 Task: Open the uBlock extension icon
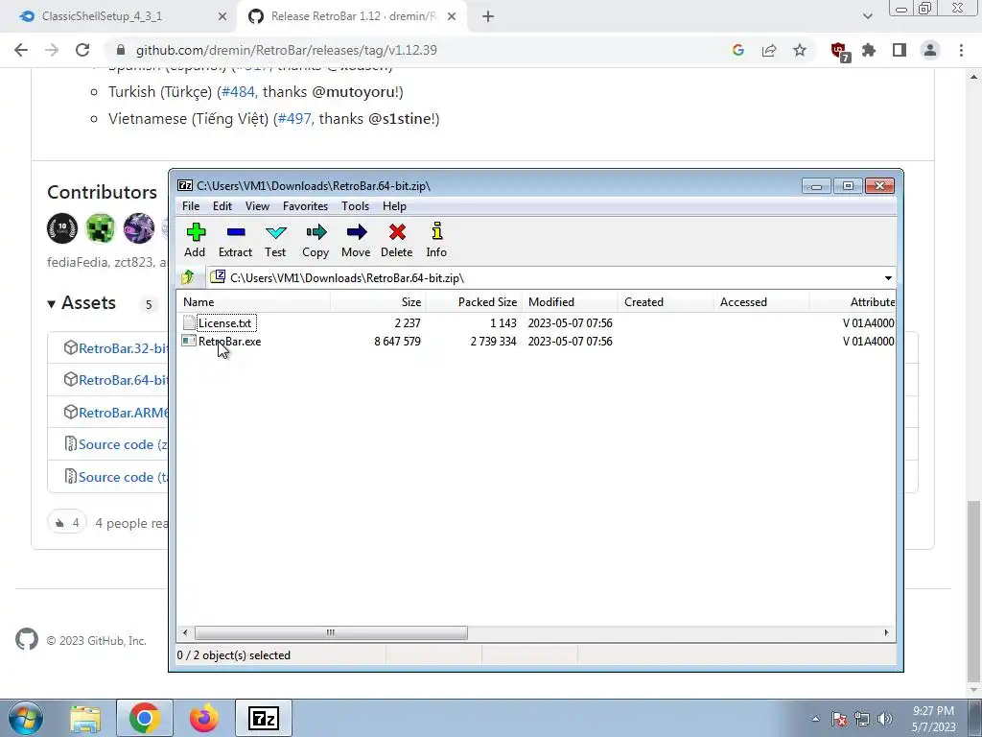pyautogui.click(x=839, y=51)
